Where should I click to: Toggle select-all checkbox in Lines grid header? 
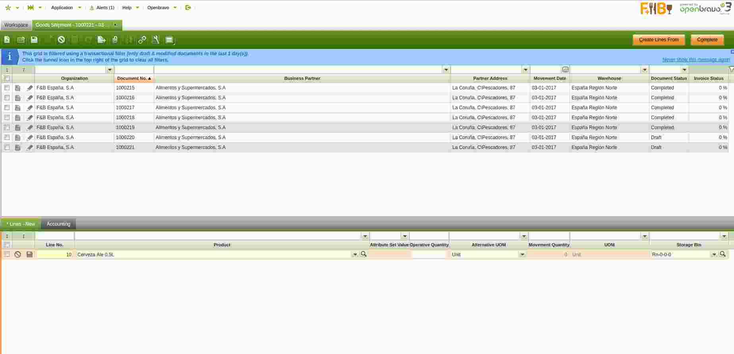click(7, 245)
